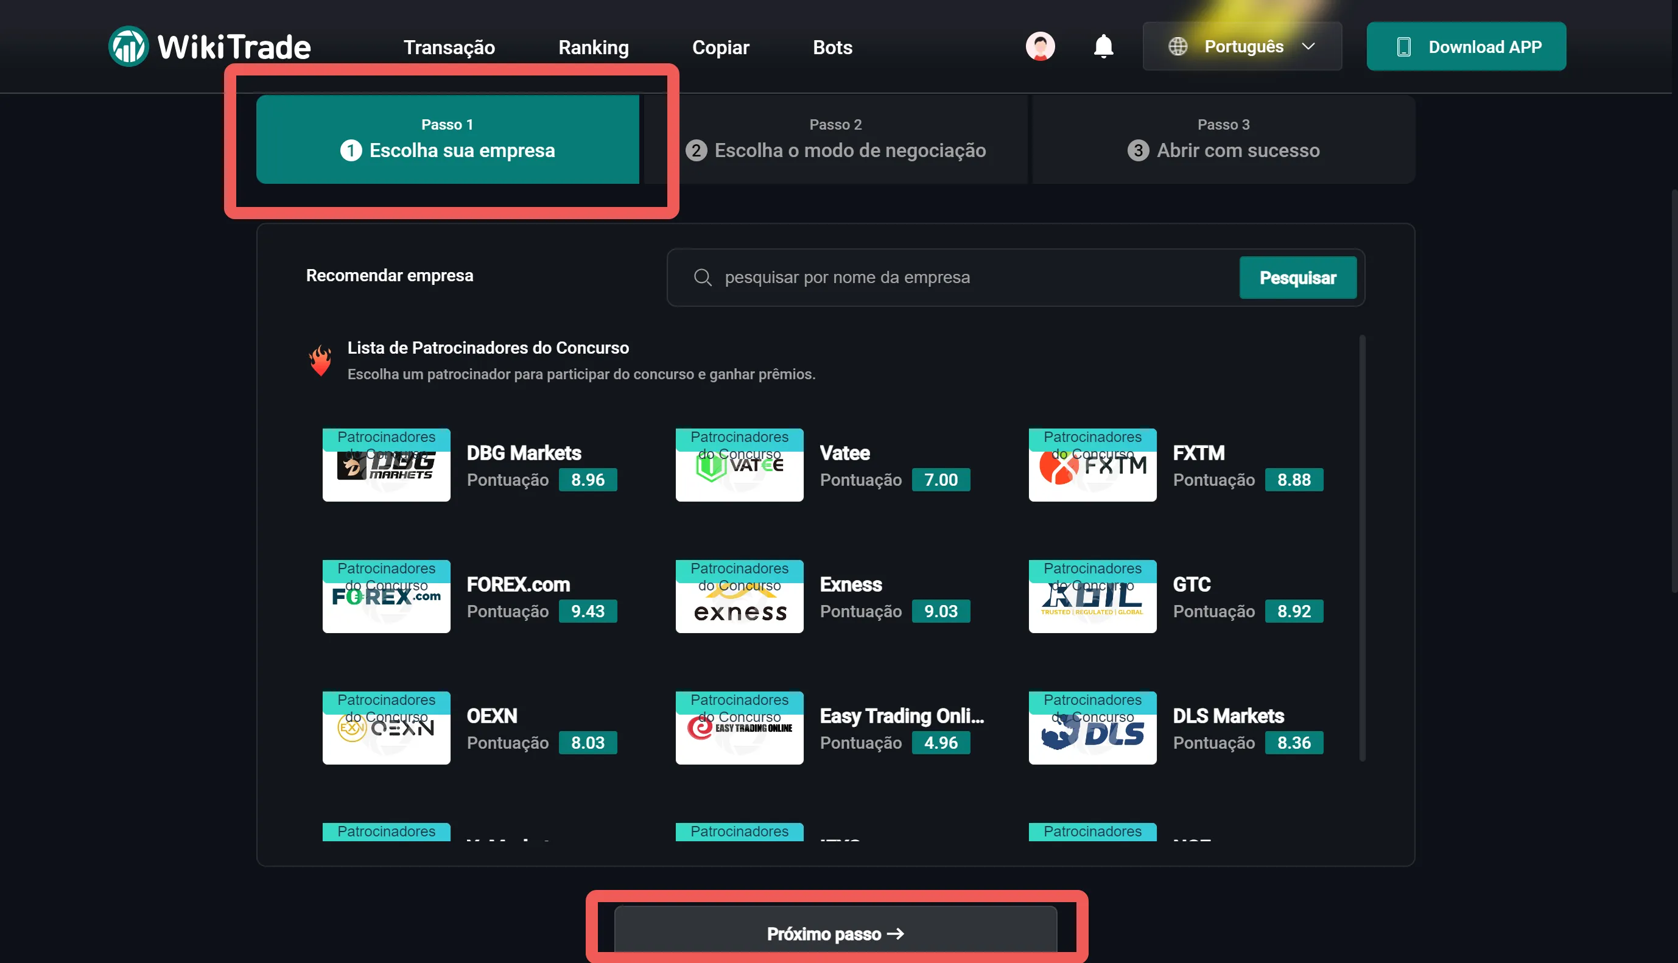Click the globe language icon
Viewport: 1678px width, 963px height.
click(x=1178, y=46)
